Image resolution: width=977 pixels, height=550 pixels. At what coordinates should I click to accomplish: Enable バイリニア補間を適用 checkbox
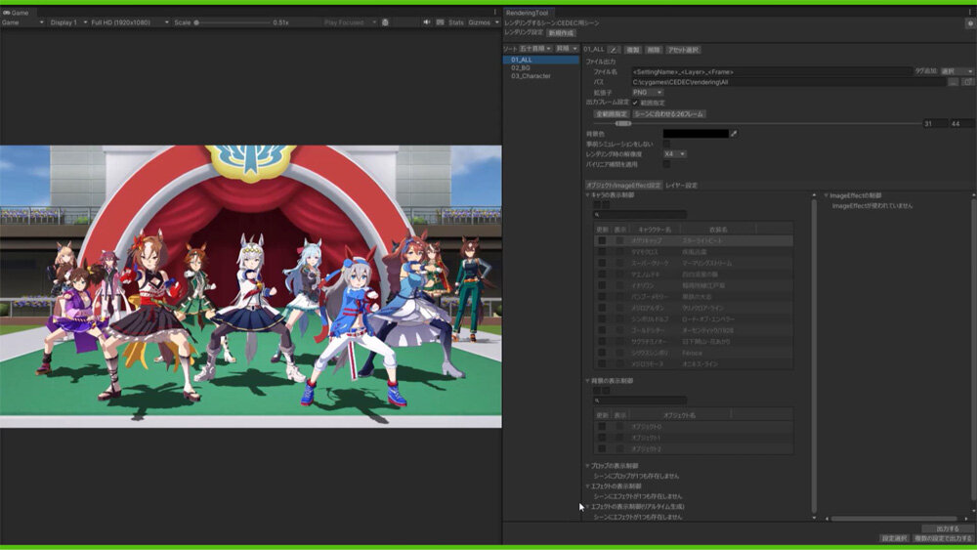(667, 164)
